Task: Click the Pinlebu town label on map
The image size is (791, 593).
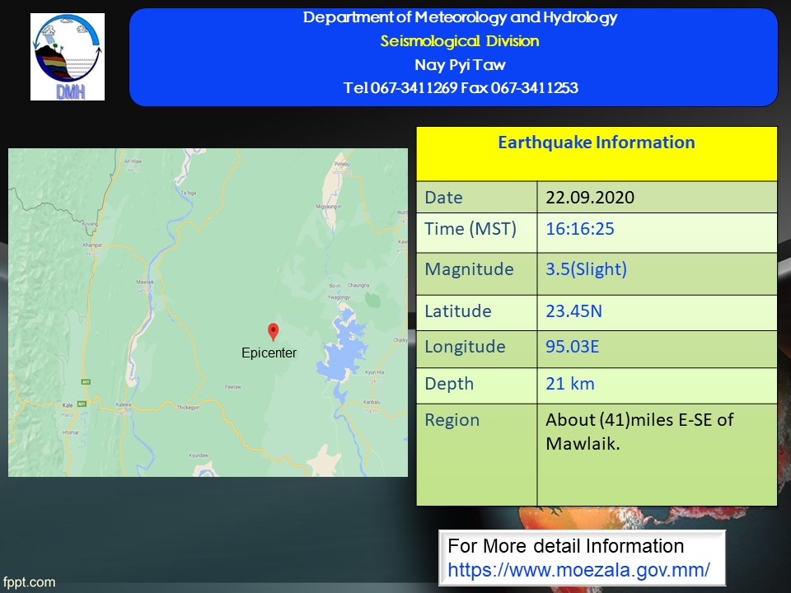Action: click(x=342, y=165)
